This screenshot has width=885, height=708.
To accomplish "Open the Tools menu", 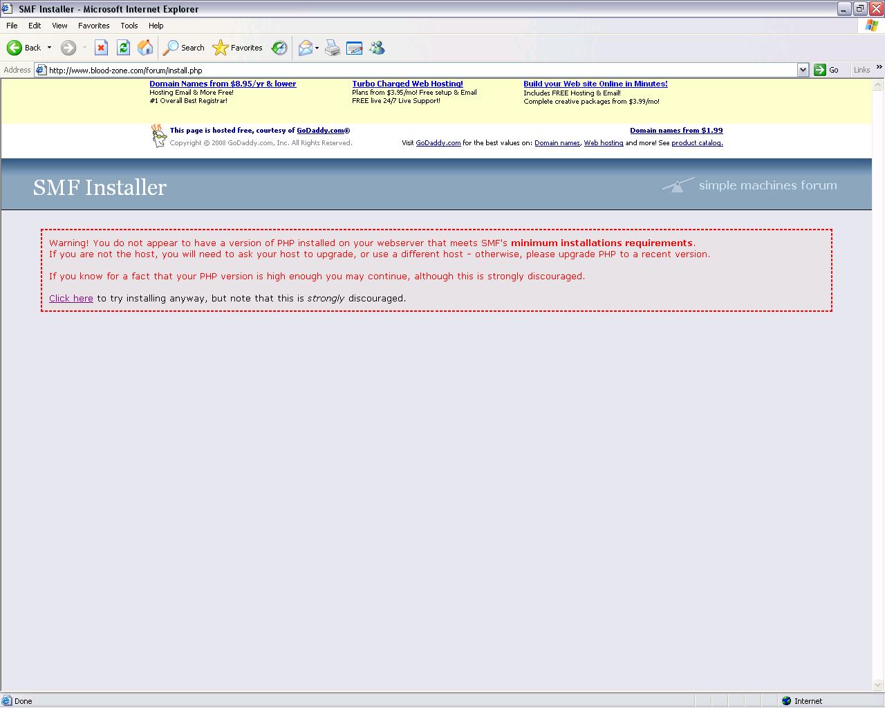I will pos(129,26).
